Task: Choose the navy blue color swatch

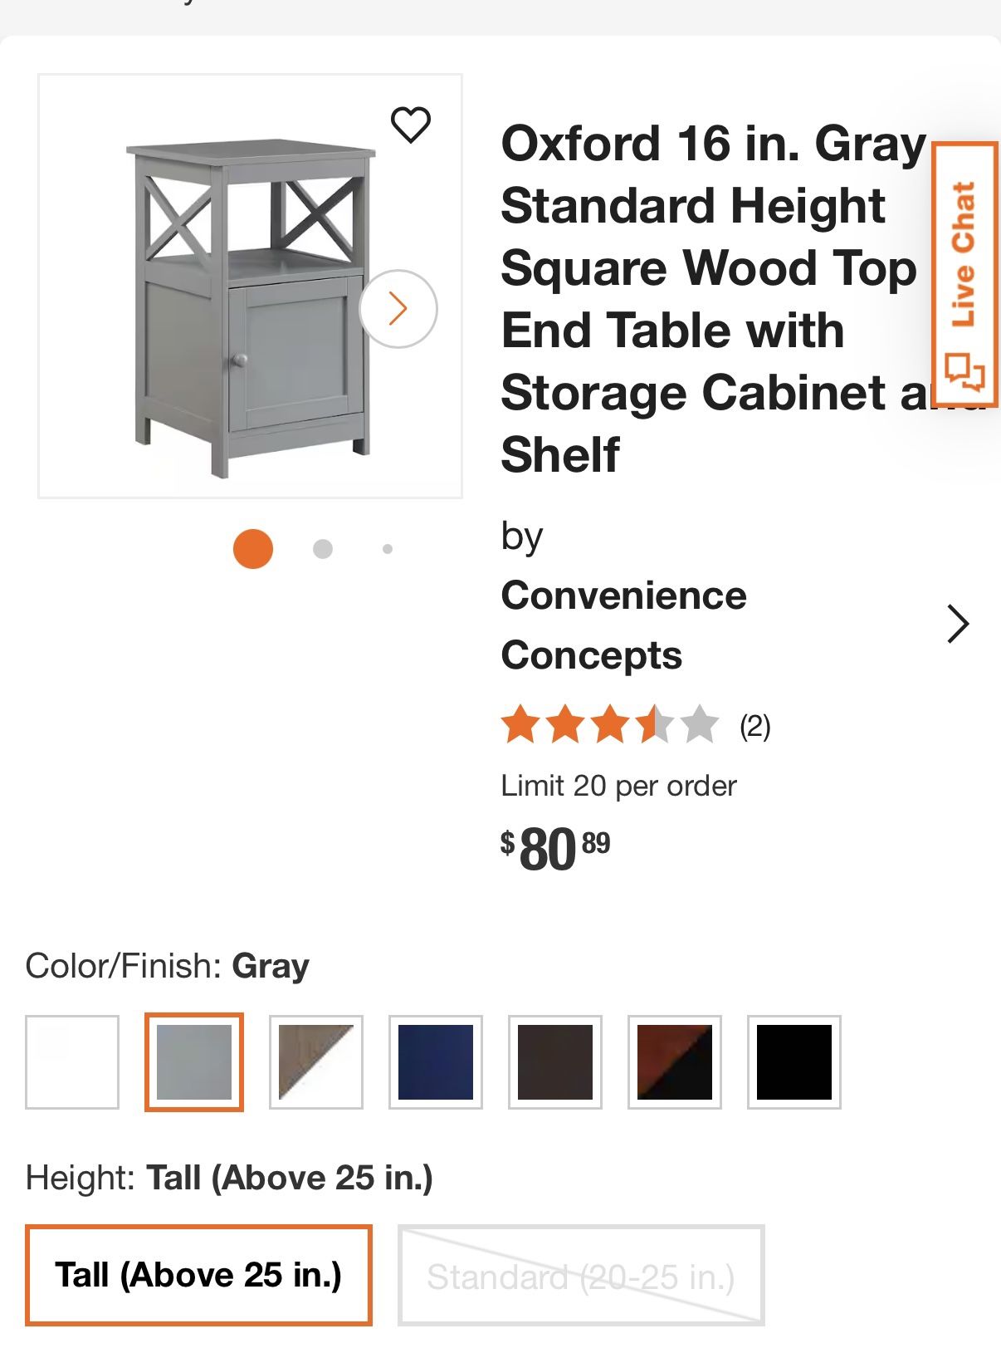Action: 436,1062
